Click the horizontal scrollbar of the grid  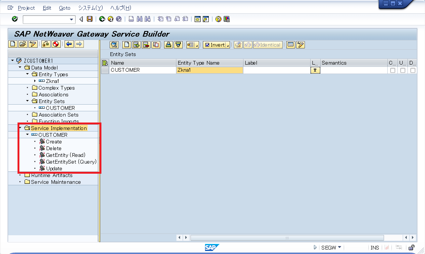287,238
